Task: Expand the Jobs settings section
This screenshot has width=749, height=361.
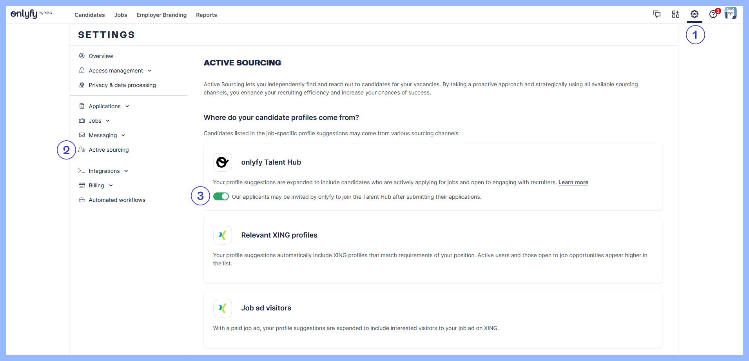Action: pos(94,120)
